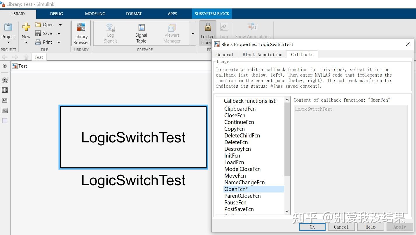Click the Annotation text tool icon
Image resolution: width=416 pixels, height=235 pixels.
pos(5,100)
